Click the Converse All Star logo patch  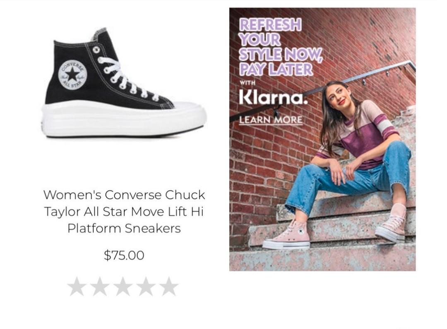click(x=72, y=75)
